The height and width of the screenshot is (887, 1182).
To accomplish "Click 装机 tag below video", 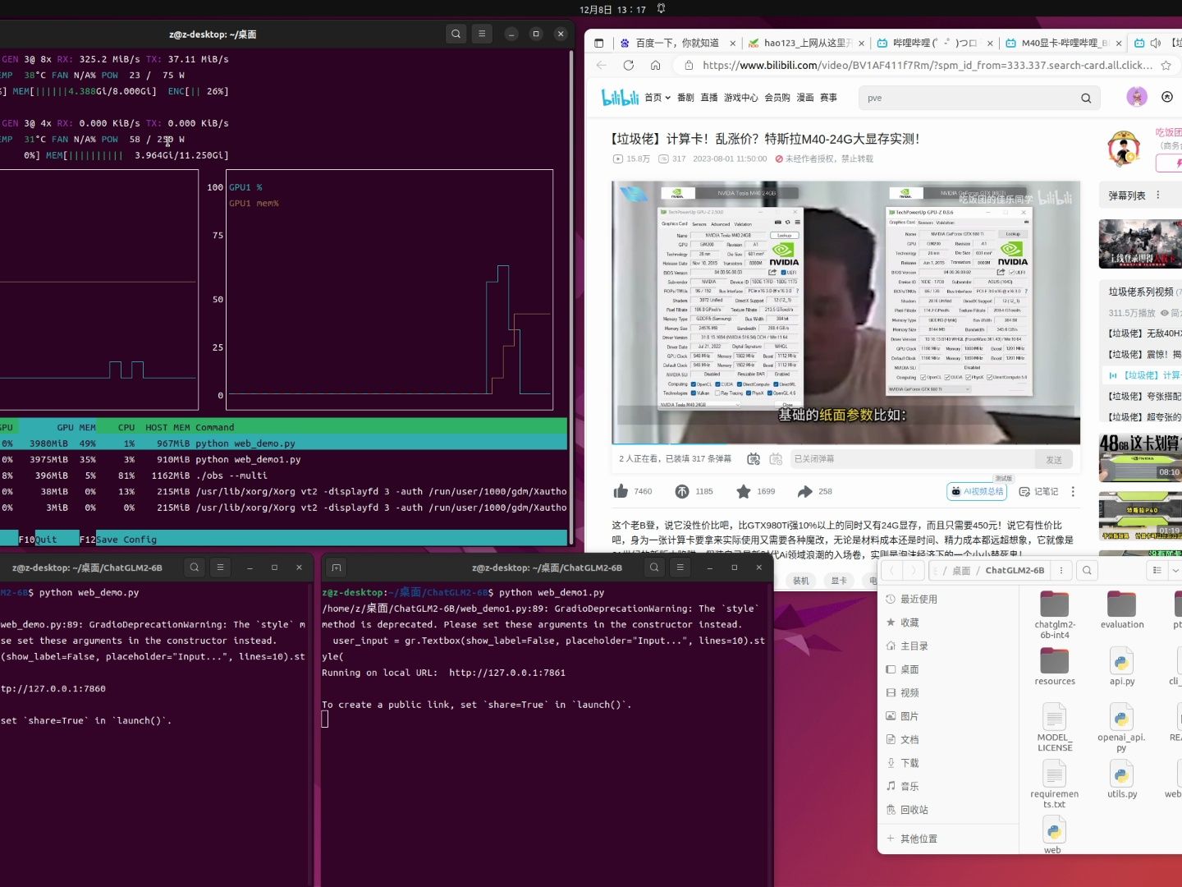I will click(800, 581).
